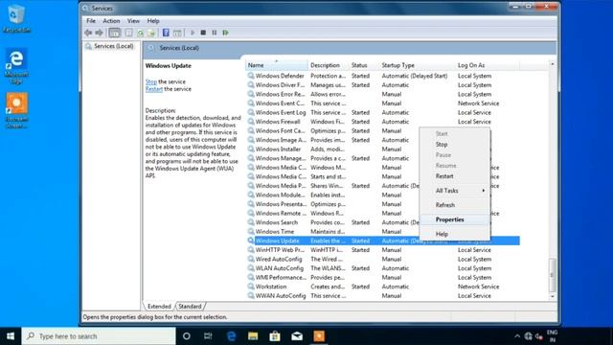This screenshot has width=613, height=345.
Task: Select Services (Local) in the console tree
Action: [113, 46]
